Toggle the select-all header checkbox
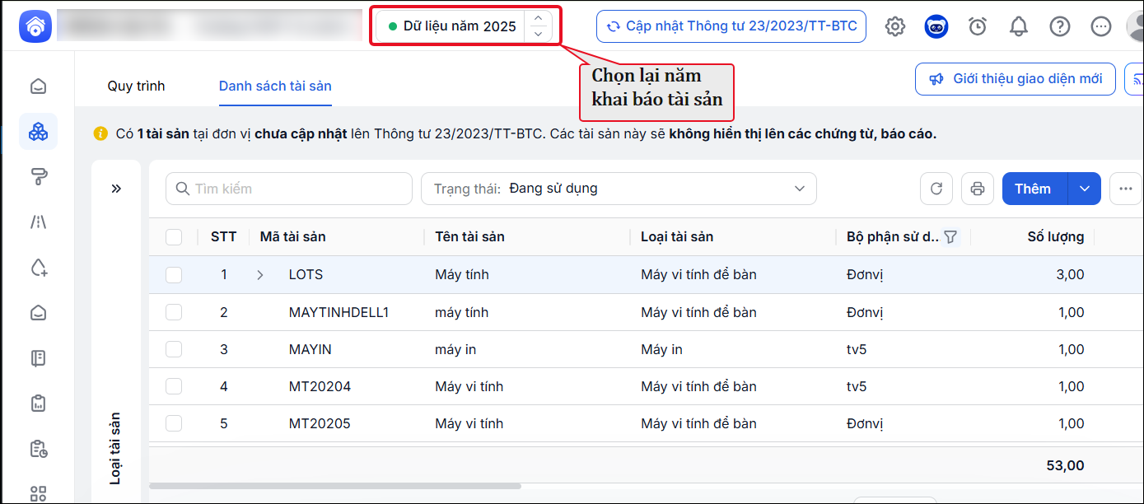 (174, 237)
